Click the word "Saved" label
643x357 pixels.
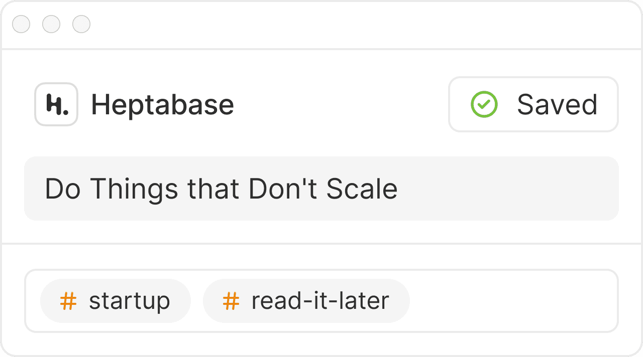557,104
